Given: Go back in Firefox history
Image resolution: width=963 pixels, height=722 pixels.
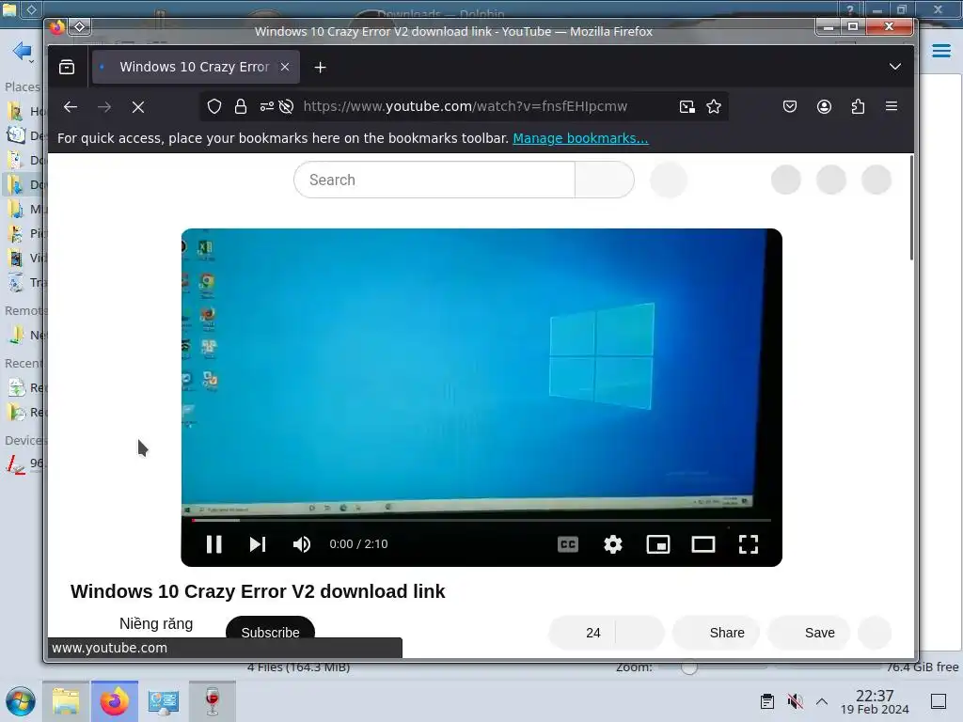Looking at the screenshot, I should click(71, 107).
